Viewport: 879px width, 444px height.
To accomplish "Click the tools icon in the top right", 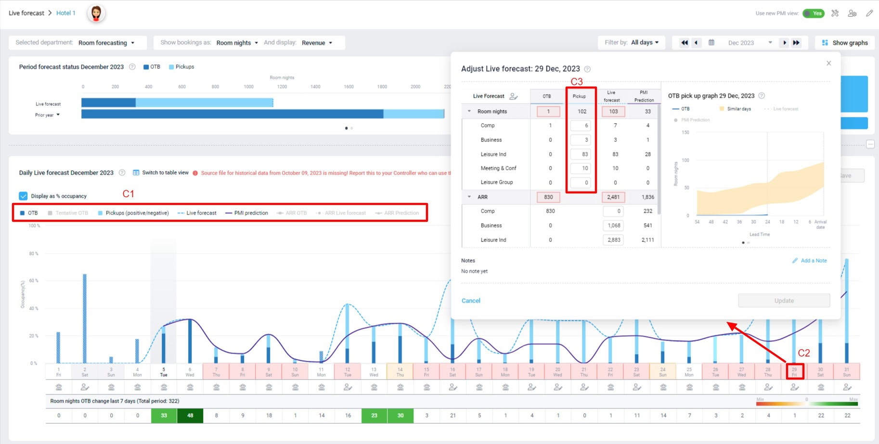I will 835,13.
